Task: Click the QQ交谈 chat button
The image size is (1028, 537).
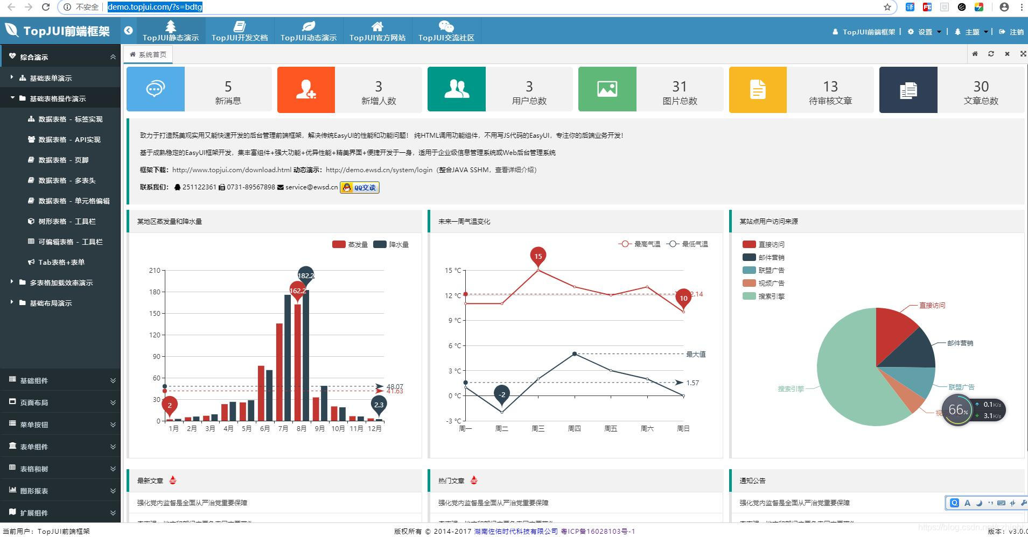Action: 360,187
